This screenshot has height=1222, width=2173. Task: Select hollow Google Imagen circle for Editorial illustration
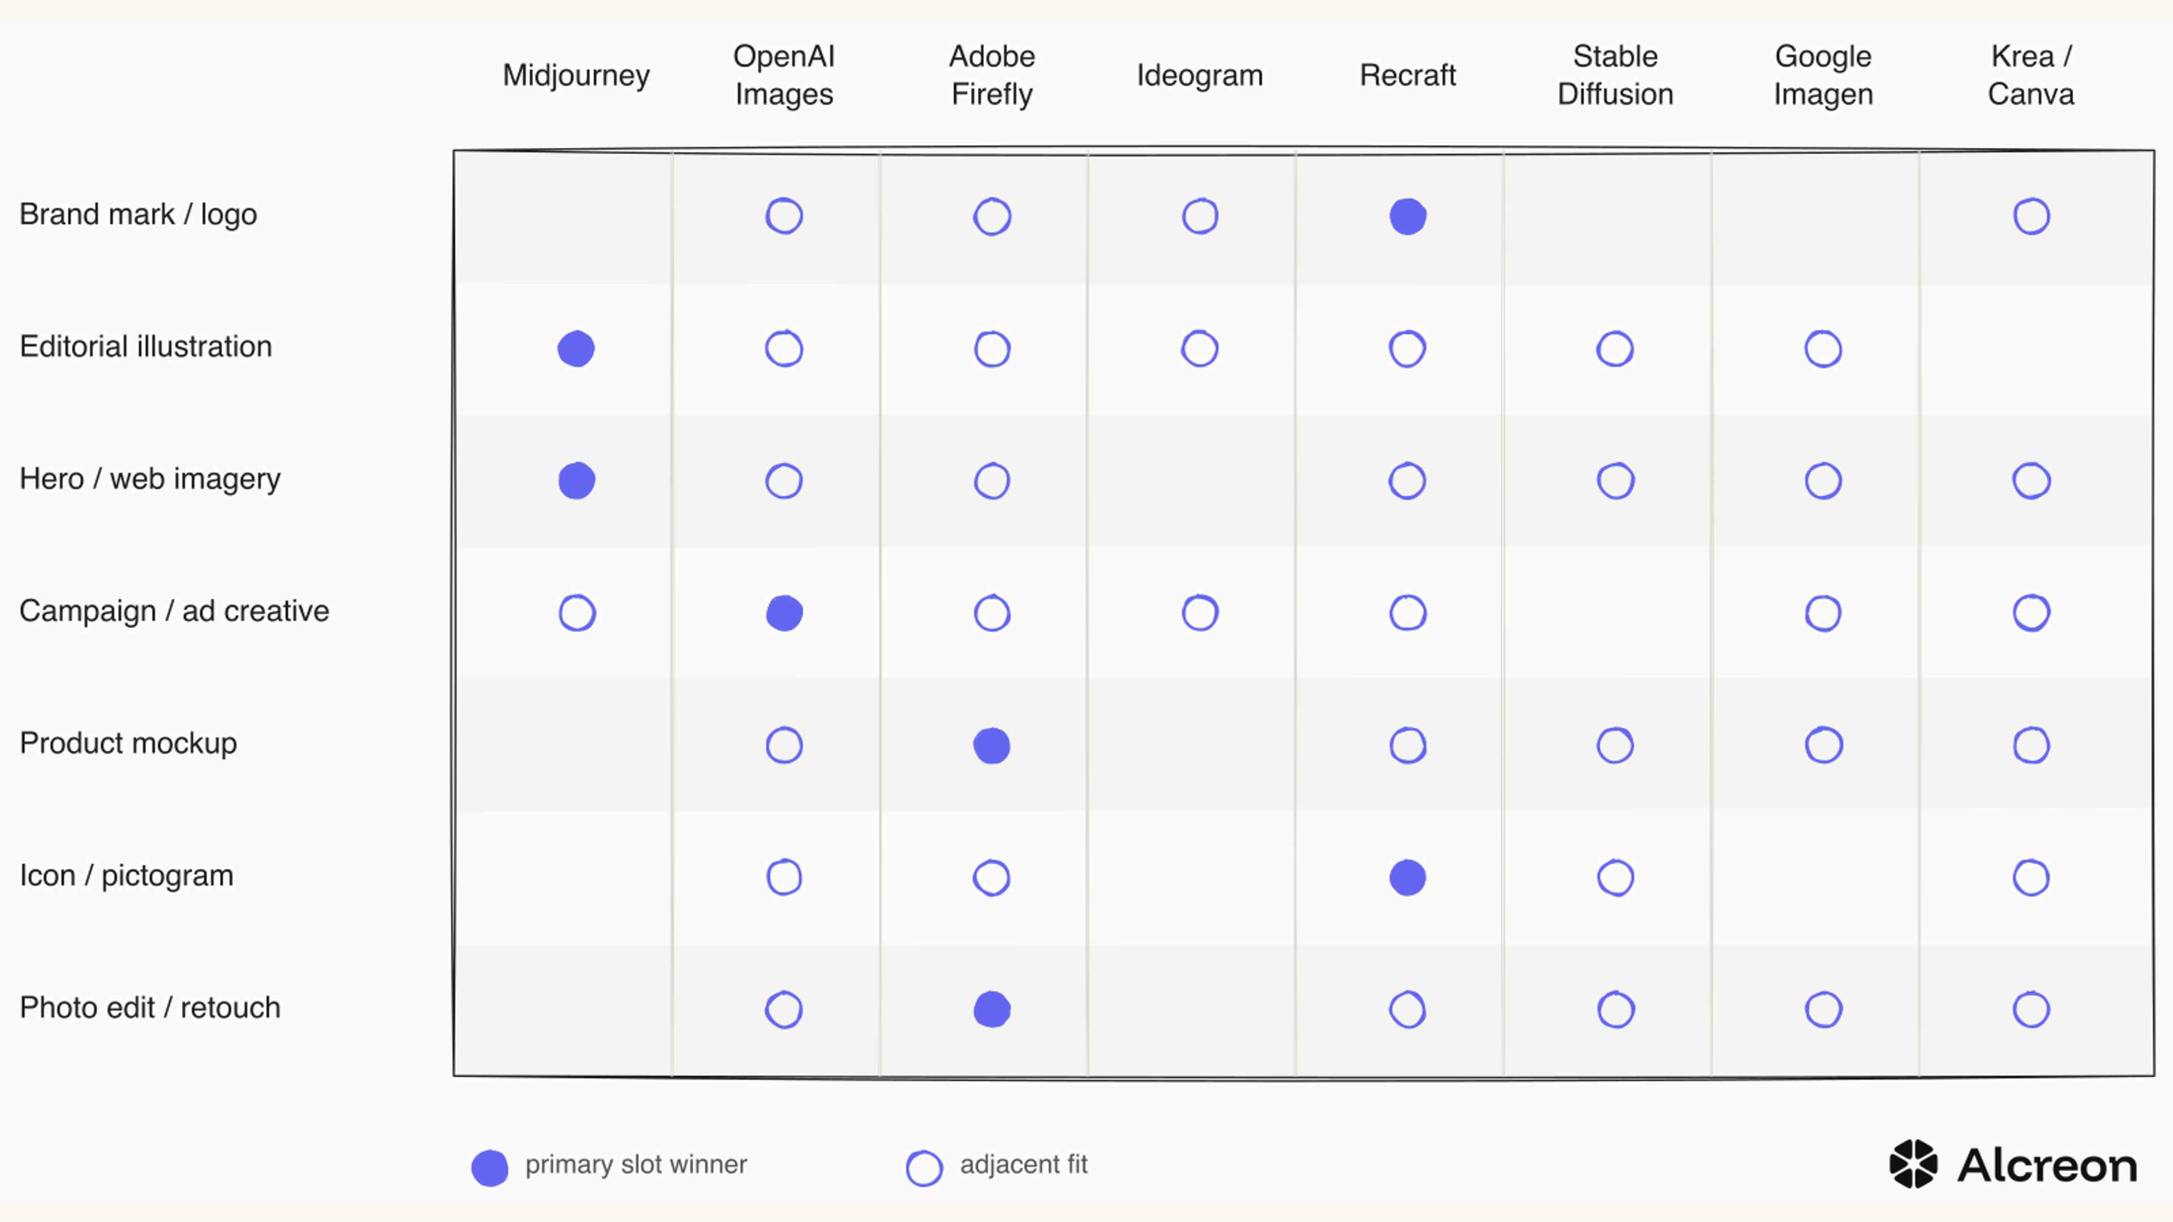1824,348
